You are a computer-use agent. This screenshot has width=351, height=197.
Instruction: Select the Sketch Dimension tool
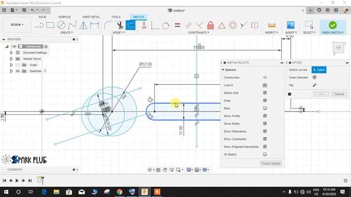94,25
